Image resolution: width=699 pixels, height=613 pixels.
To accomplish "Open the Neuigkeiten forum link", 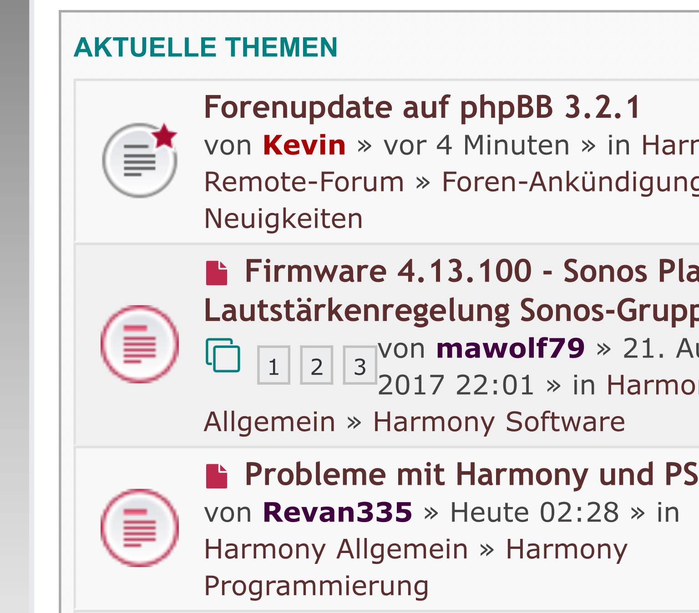I will coord(283,219).
